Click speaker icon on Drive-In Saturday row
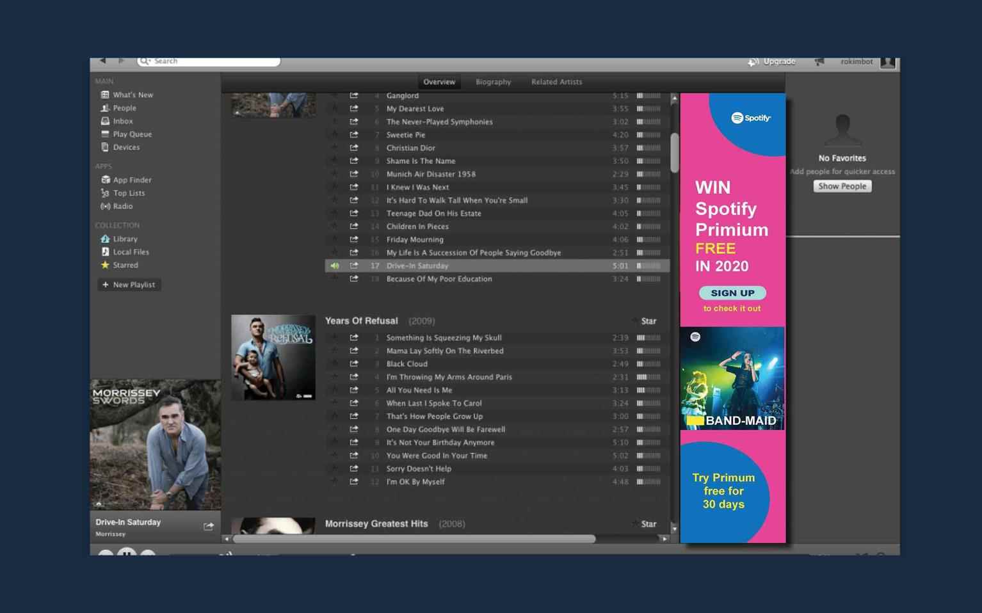 [334, 266]
